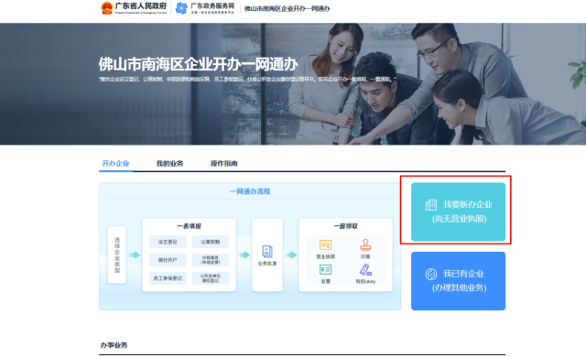This screenshot has height=357, width=586.
Task: Click the 一窗领取 heading
Action: 346,226
